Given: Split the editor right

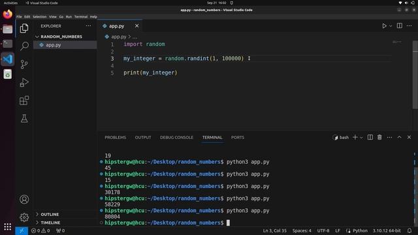Looking at the screenshot, I should (x=399, y=25).
